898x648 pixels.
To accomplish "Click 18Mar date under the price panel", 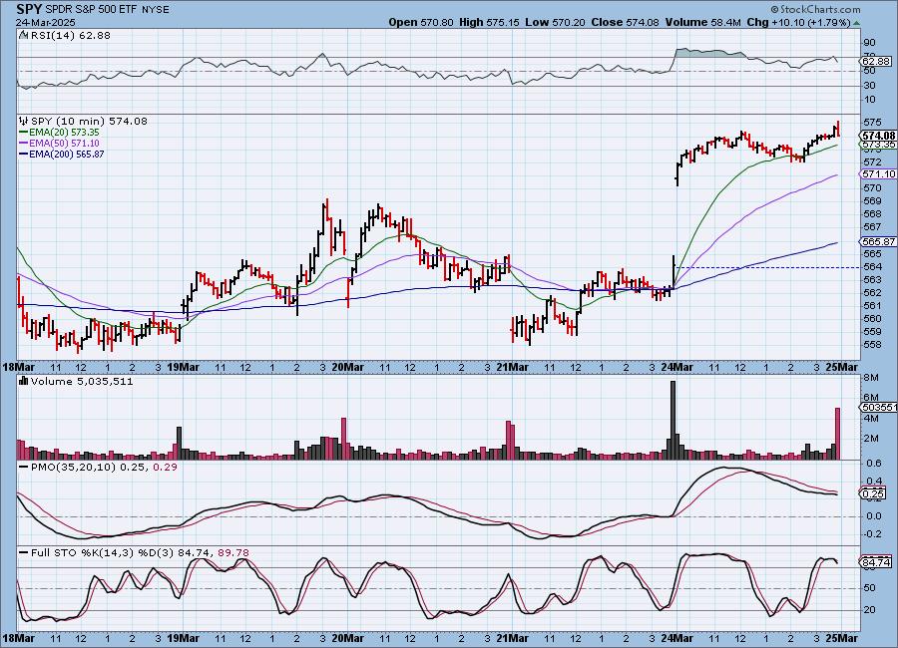I will click(x=18, y=367).
